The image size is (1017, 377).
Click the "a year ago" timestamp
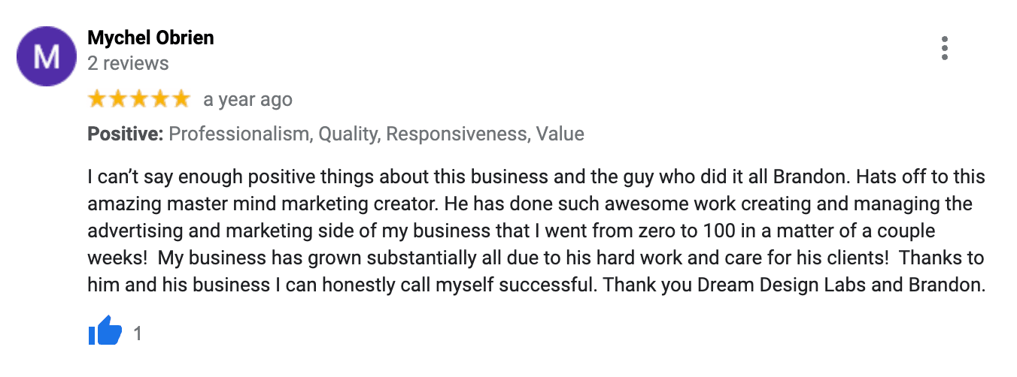point(247,99)
